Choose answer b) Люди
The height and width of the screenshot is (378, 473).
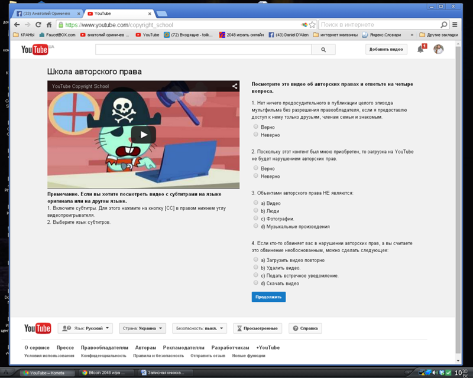tap(256, 210)
